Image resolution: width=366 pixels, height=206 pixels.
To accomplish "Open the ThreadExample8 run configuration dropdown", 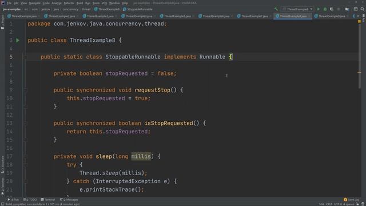I will click(x=297, y=9).
